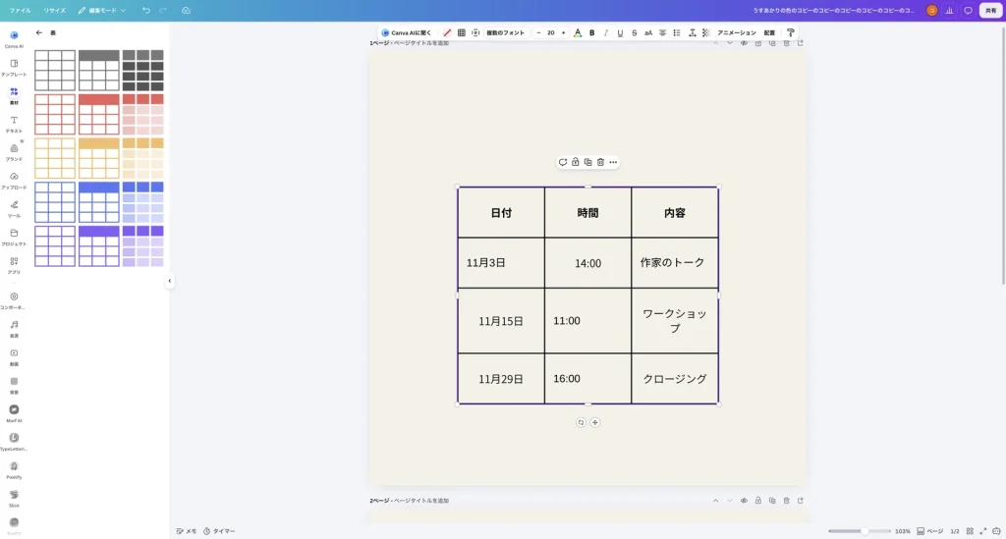Insert the blue outlined table style
The width and height of the screenshot is (1006, 539).
click(x=55, y=202)
